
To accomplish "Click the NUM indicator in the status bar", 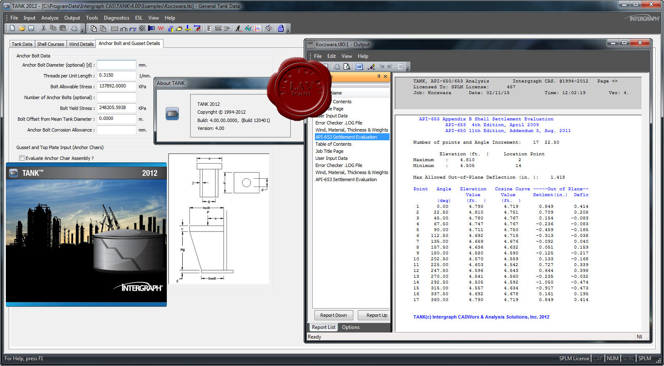I will pyautogui.click(x=612, y=359).
